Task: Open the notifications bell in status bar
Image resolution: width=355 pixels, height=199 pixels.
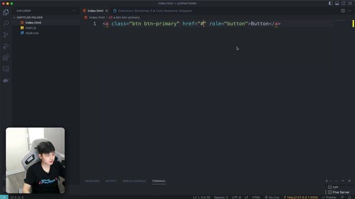Action: pos(349,197)
